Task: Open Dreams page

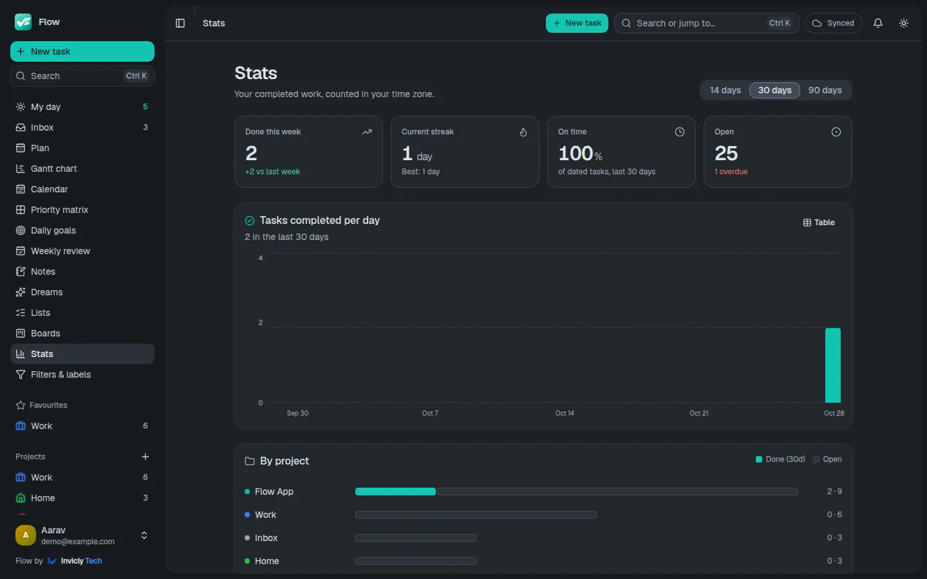Action: pos(82,292)
